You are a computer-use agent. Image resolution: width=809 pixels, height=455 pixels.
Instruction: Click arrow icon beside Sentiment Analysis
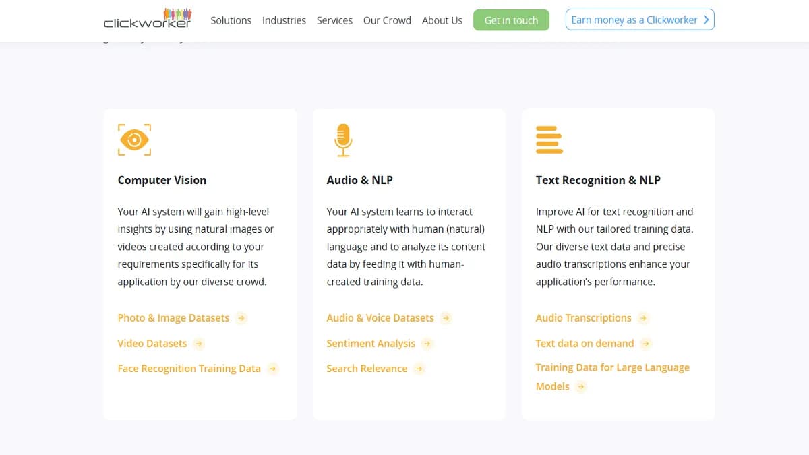coord(427,344)
